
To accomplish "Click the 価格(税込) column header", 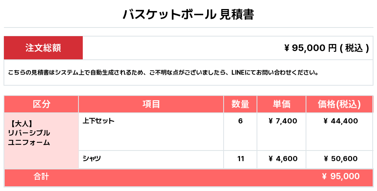I will (339, 104).
